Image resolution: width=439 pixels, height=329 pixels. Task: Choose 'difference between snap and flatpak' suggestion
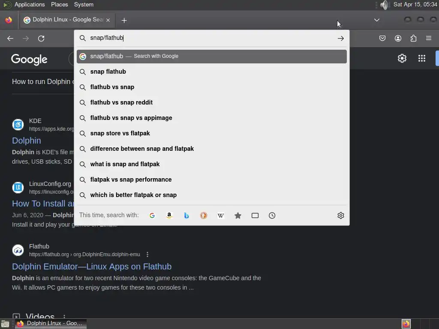[x=212, y=149]
